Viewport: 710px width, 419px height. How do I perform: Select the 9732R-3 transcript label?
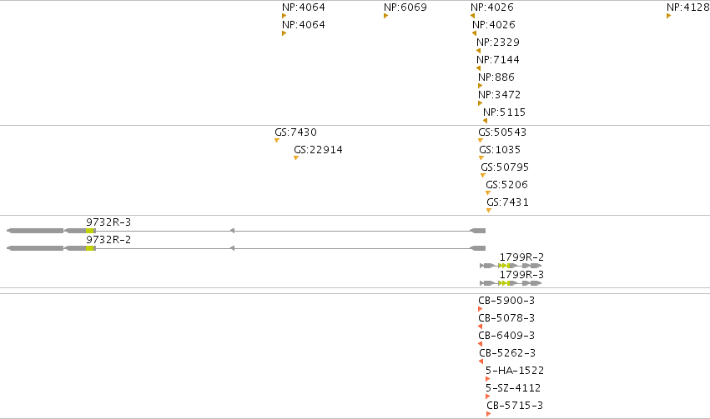pos(108,222)
